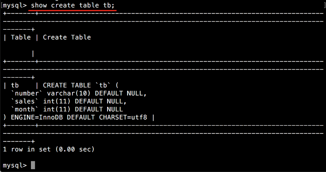Viewport: 326px width, 172px height.
Task: Click varchar(10) data type text
Action: (x=69, y=94)
